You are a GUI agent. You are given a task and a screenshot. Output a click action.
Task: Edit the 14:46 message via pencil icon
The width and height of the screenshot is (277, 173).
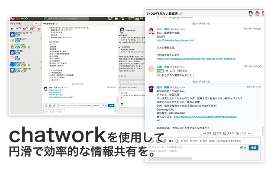click(x=260, y=66)
